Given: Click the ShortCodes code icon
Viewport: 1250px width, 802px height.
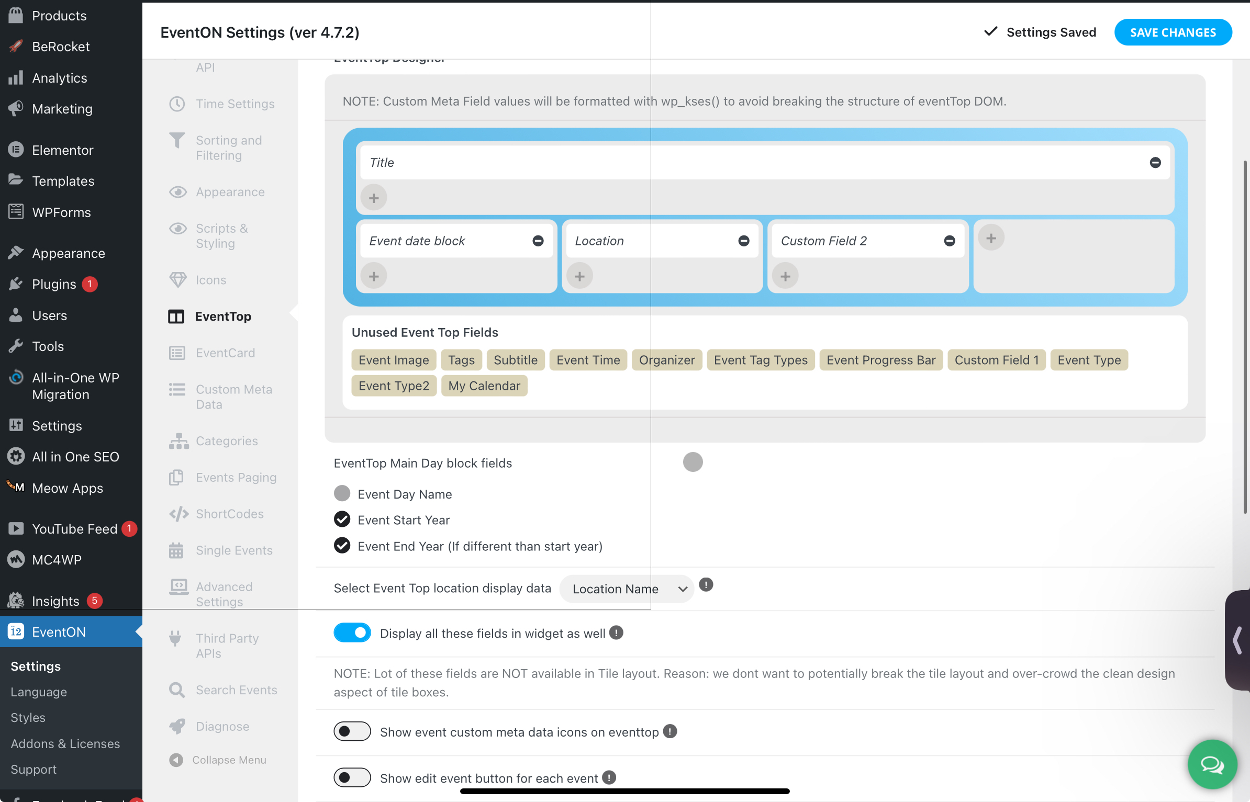Looking at the screenshot, I should [178, 514].
